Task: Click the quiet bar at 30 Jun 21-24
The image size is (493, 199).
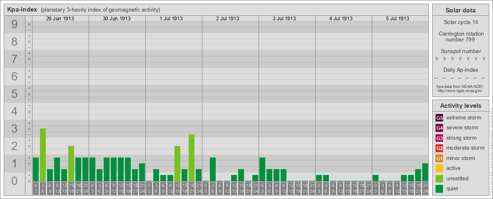Action: 142,172
